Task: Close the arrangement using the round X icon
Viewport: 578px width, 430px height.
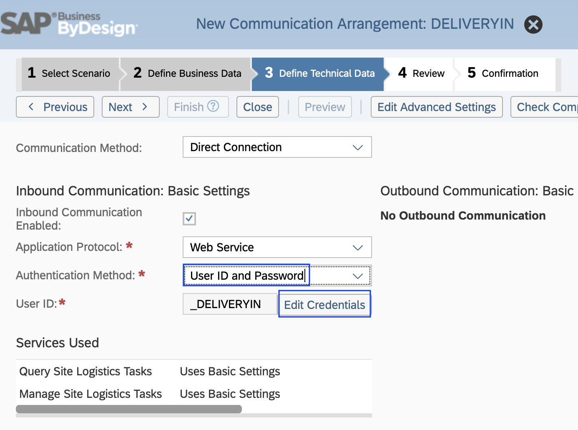Action: pos(533,25)
